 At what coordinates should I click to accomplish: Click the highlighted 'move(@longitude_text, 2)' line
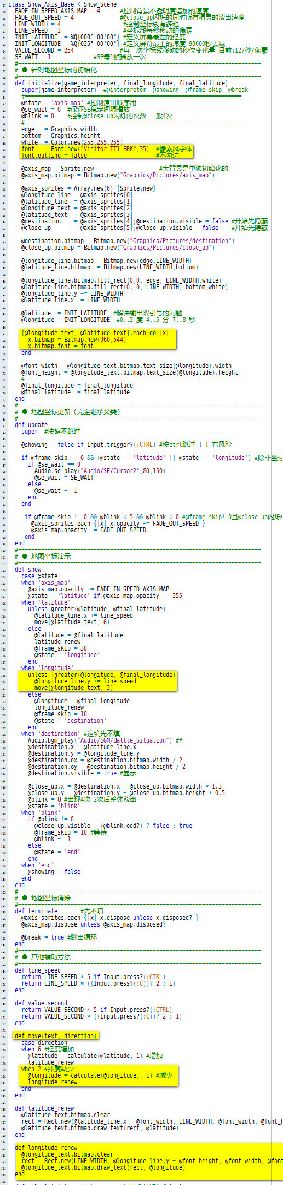tap(74, 688)
